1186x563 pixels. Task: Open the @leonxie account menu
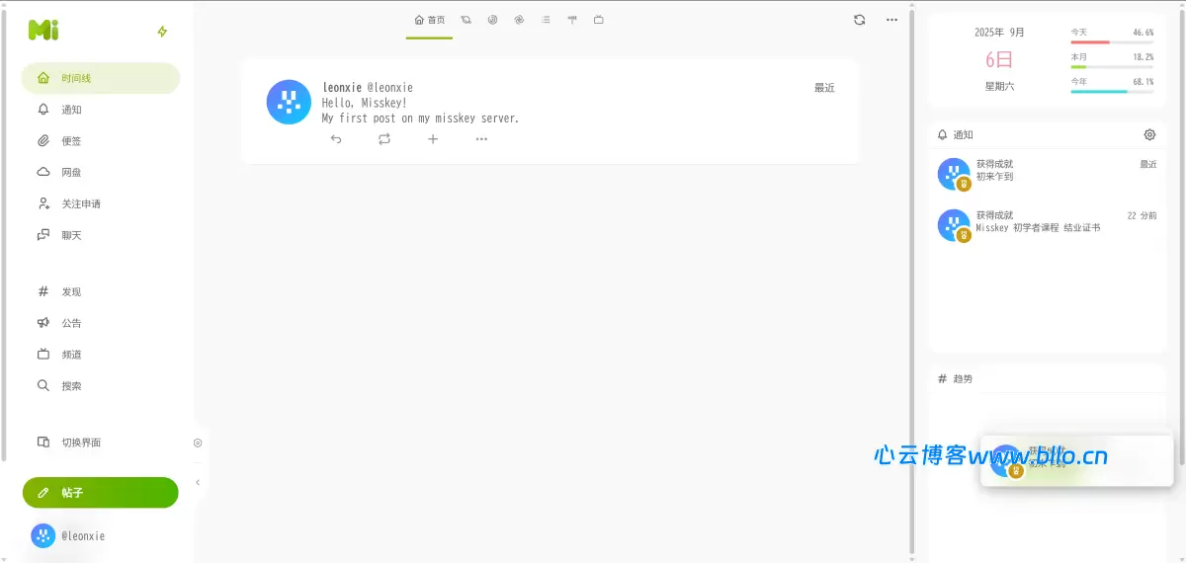pyautogui.click(x=69, y=535)
